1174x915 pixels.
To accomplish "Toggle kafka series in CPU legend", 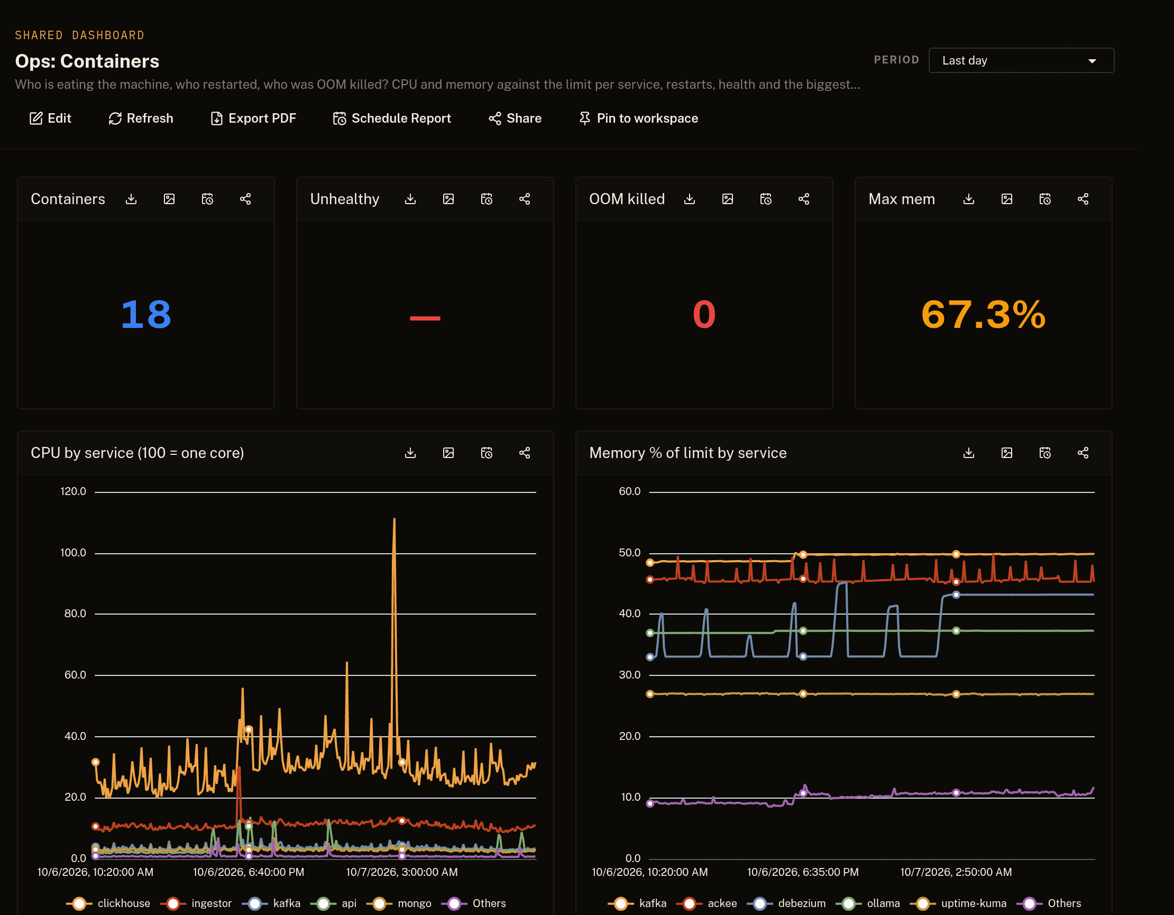I will click(271, 903).
